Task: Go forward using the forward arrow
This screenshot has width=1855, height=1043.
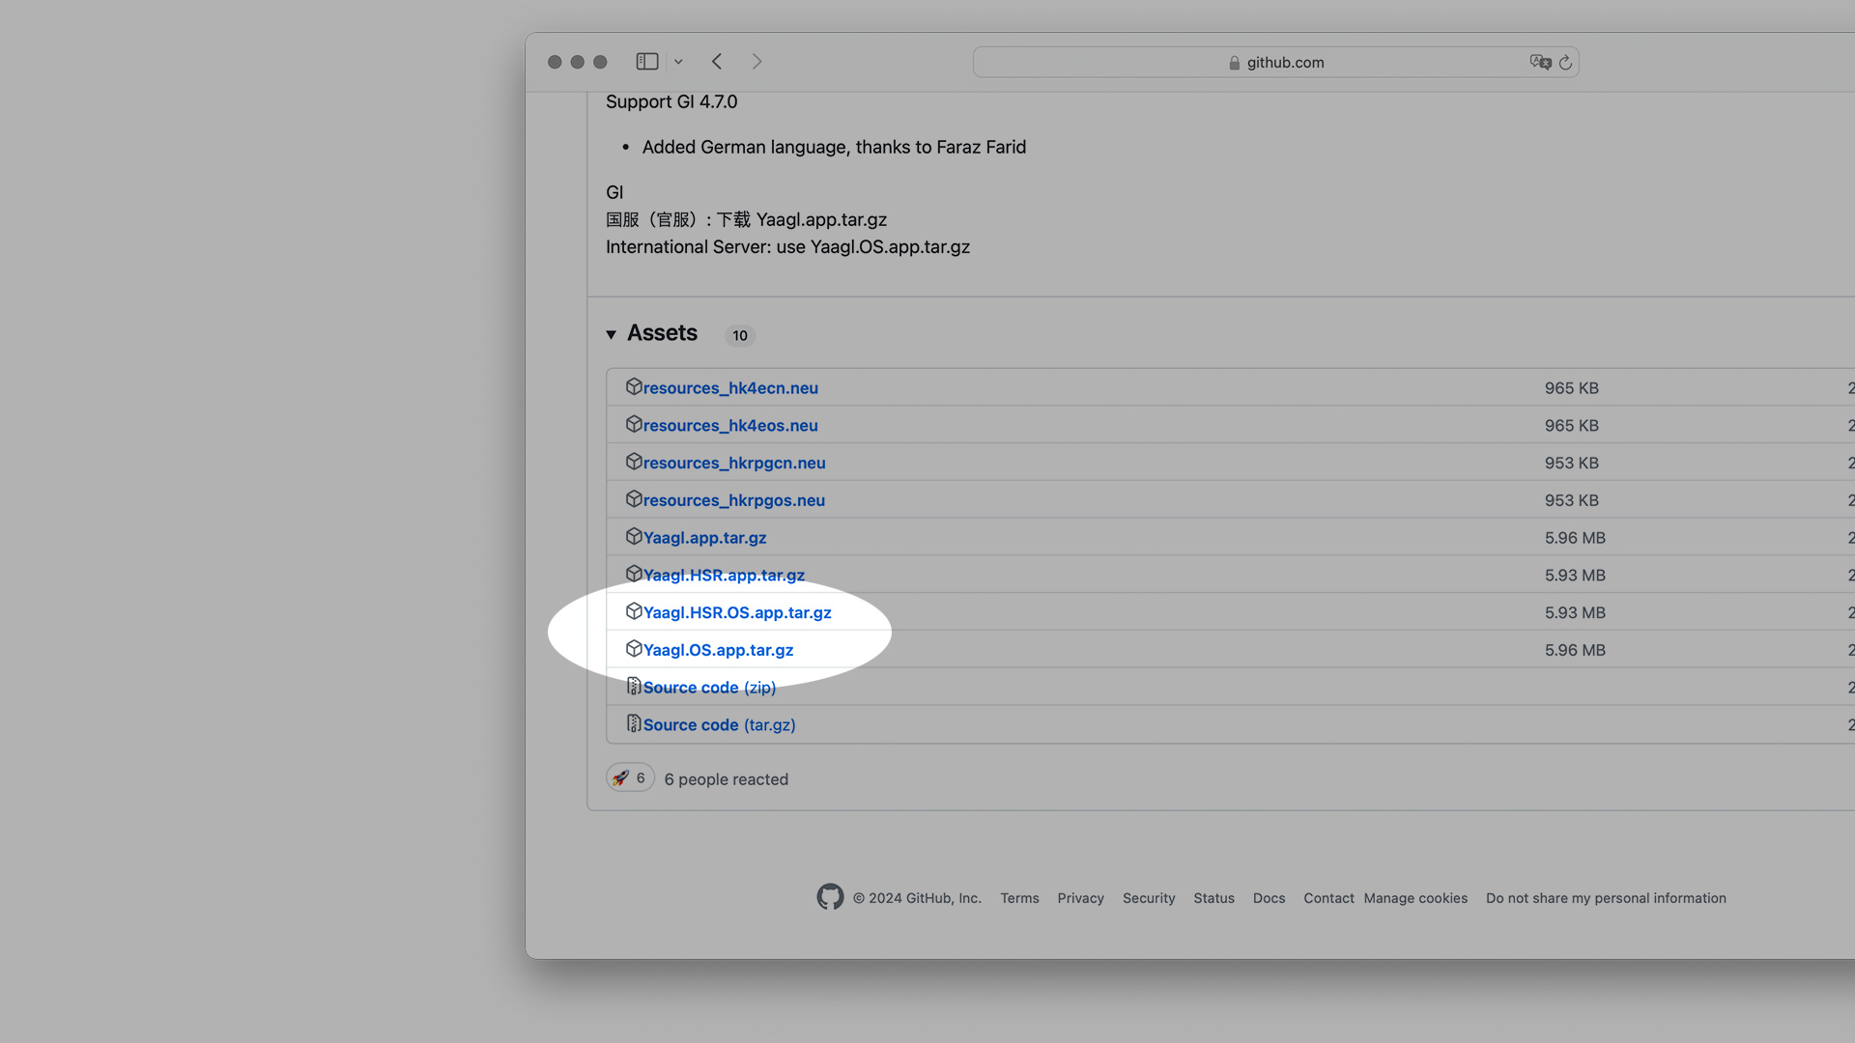Action: tap(756, 62)
